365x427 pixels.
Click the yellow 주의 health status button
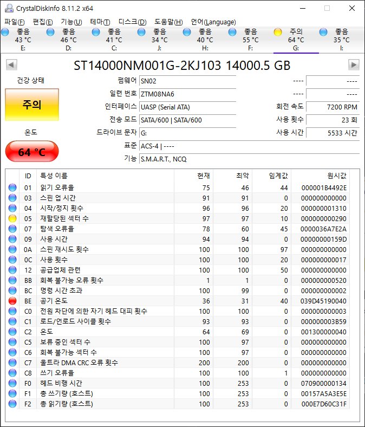point(32,105)
